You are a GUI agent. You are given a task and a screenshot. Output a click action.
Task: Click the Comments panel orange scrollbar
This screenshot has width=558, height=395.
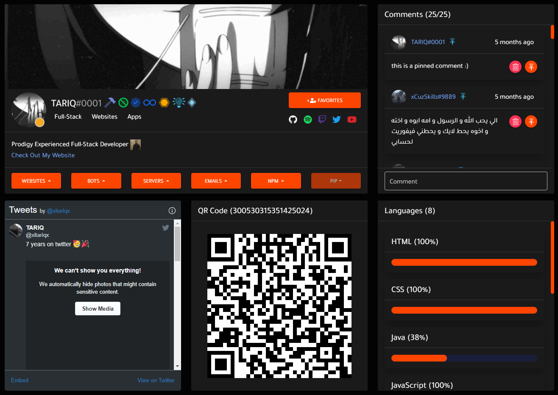552,32
